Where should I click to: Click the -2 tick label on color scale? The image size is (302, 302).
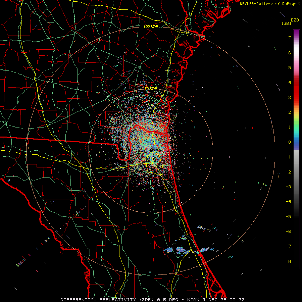(x=288, y=172)
